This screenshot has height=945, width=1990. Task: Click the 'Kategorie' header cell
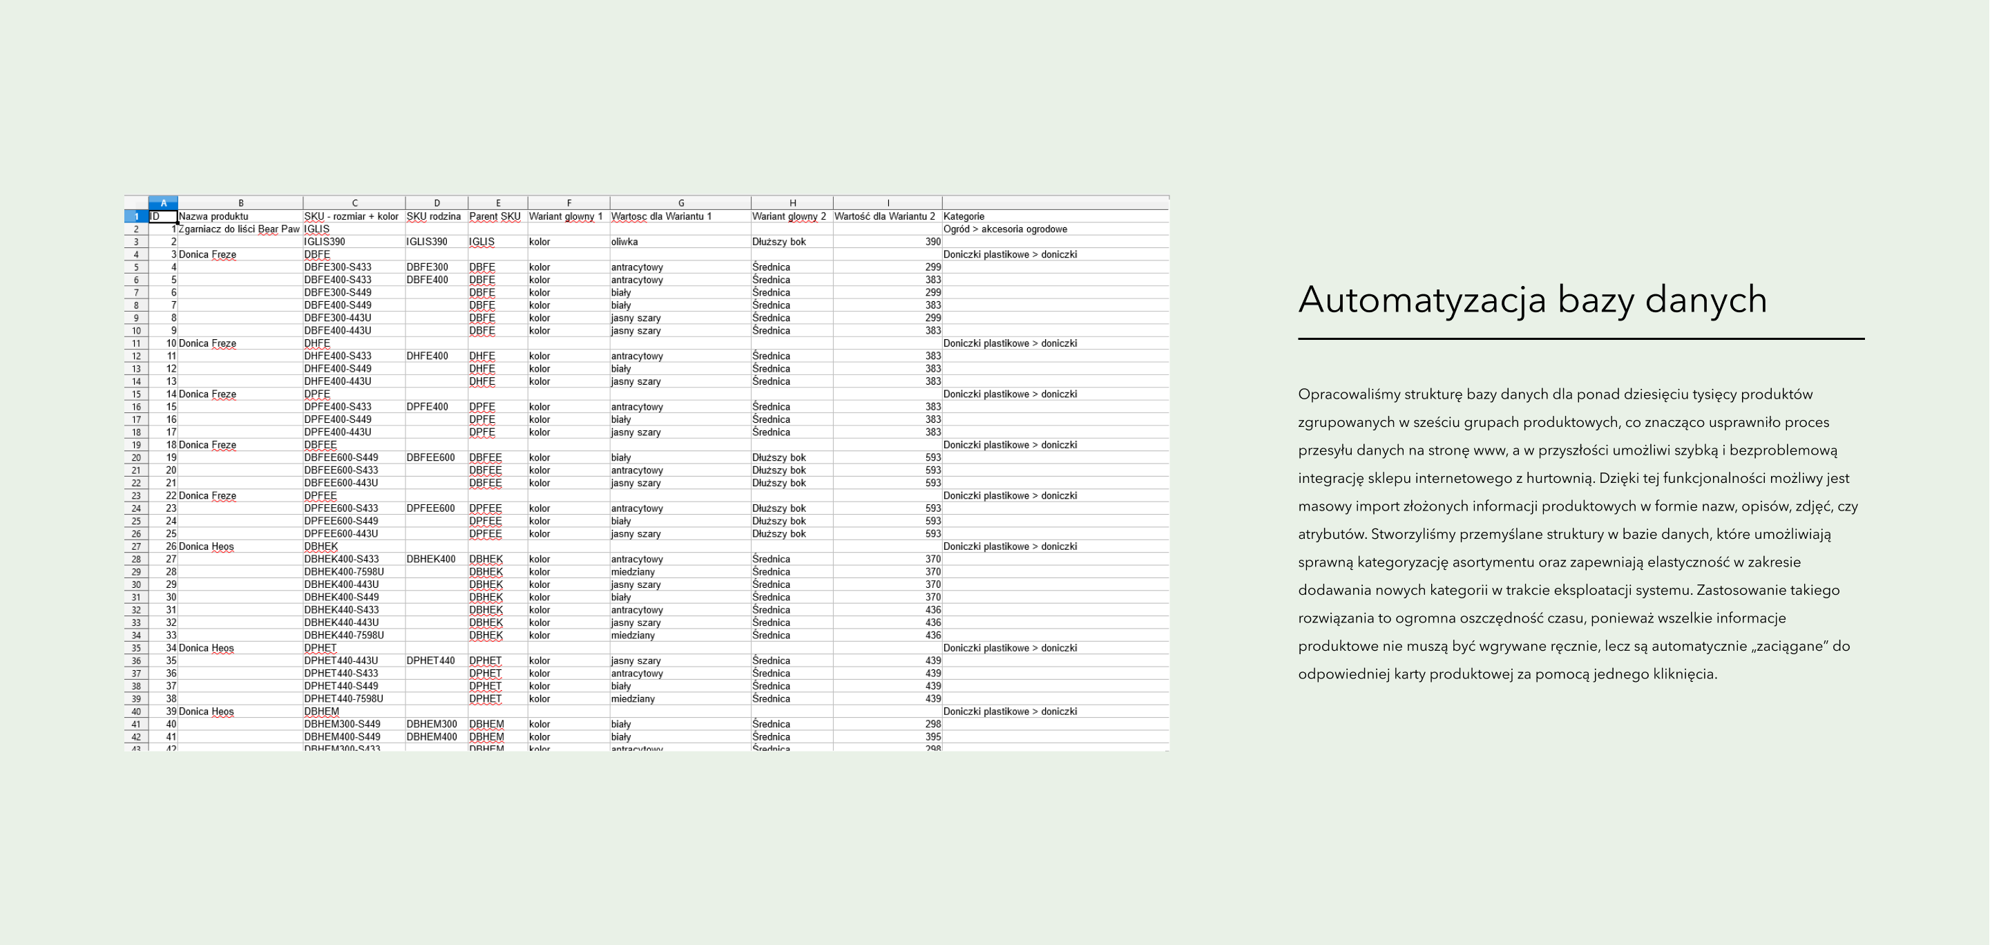(x=964, y=216)
